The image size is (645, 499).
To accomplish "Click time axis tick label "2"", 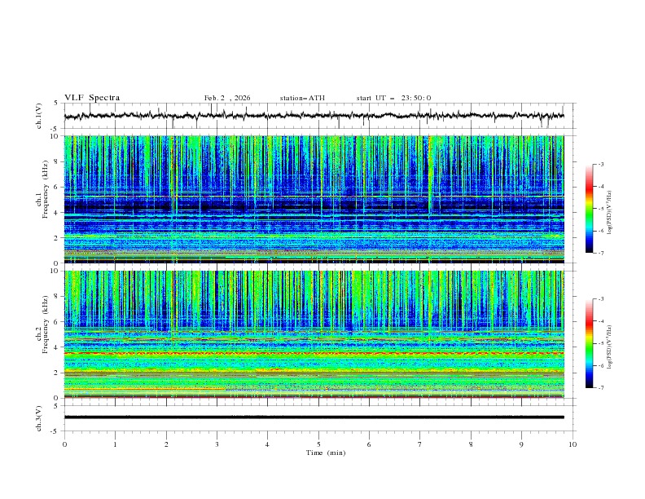I will click(x=166, y=444).
